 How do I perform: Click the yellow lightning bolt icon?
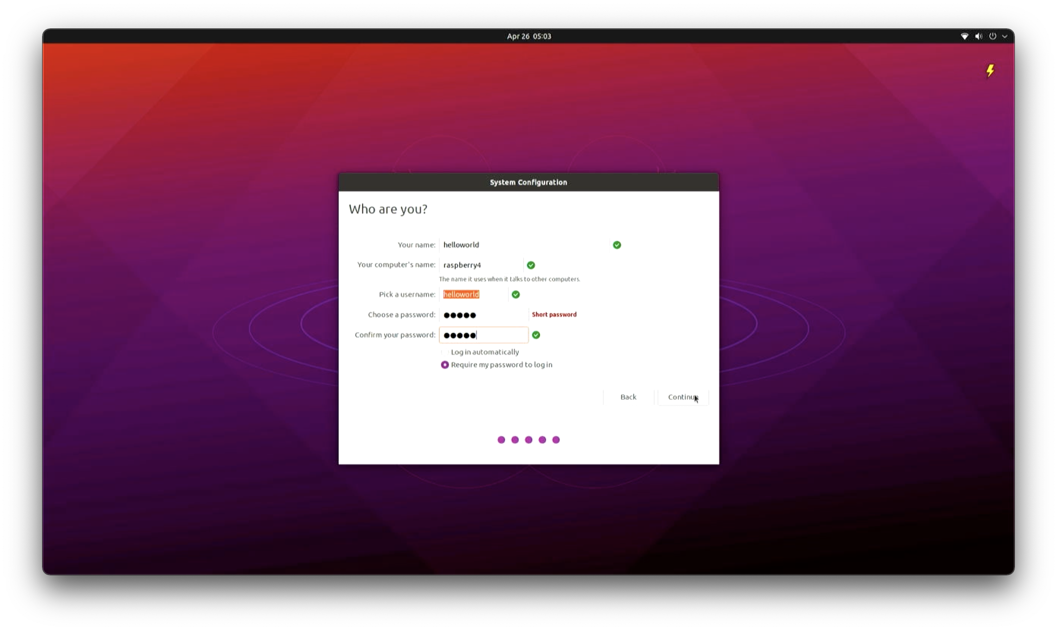(990, 71)
